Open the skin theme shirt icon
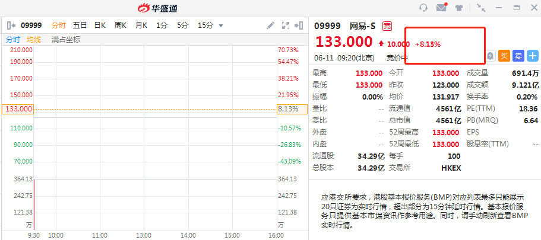Image resolution: width=541 pixels, height=240 pixels. [x=459, y=8]
